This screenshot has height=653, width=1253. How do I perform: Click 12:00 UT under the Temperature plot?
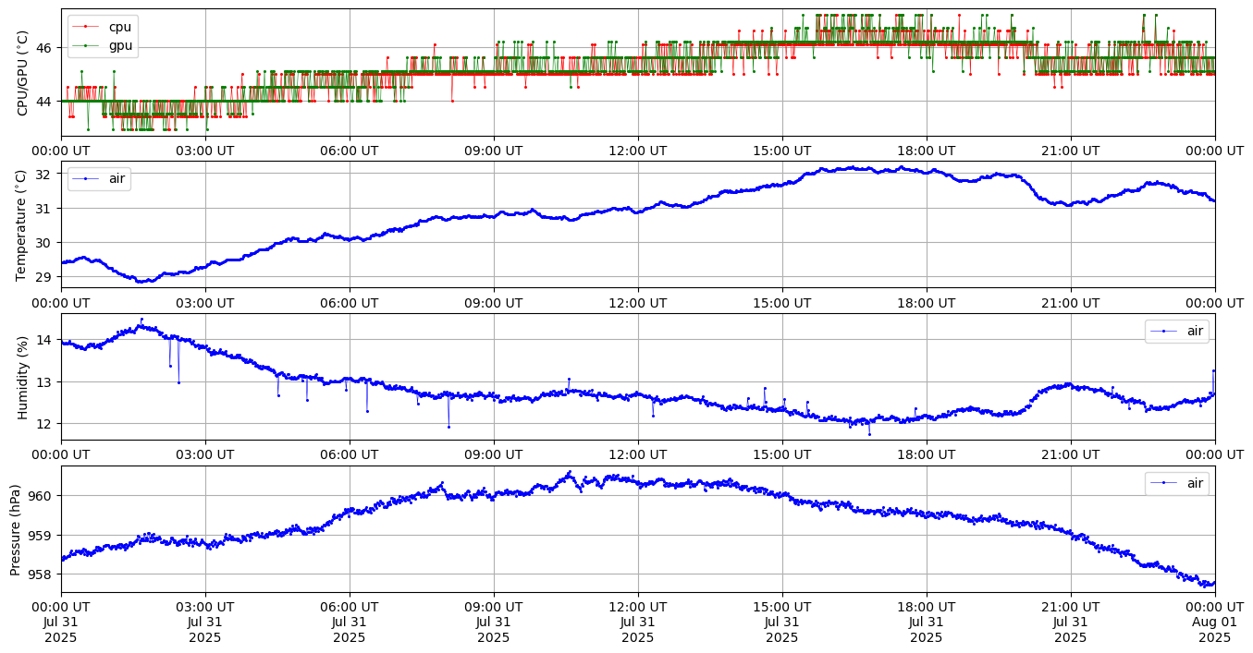(638, 303)
